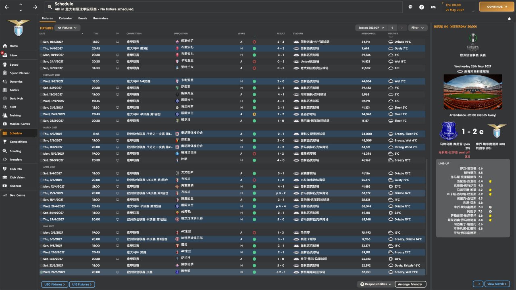Screen dimensions: 516x290
Task: Open the Tactics screen icon
Action: click(5, 90)
